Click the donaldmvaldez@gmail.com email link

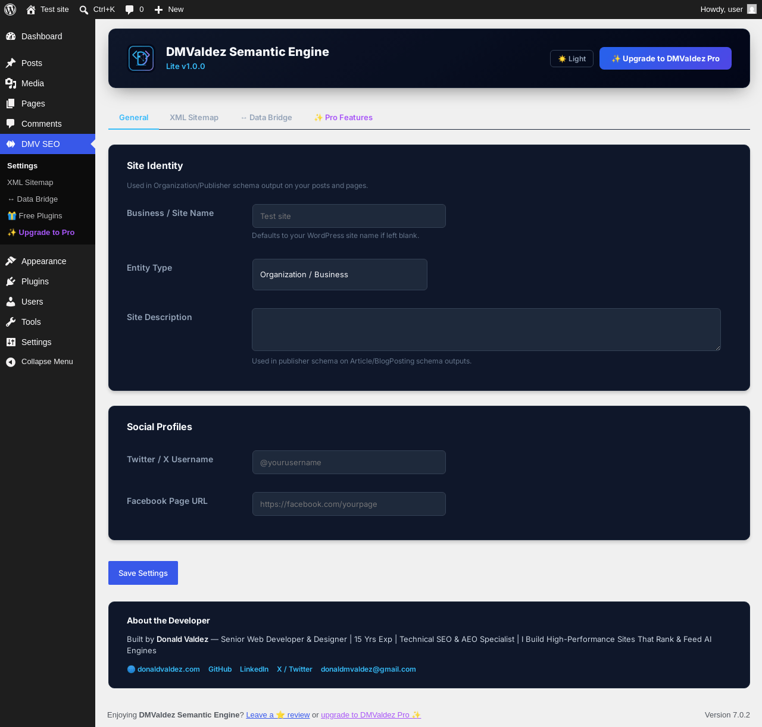368,669
